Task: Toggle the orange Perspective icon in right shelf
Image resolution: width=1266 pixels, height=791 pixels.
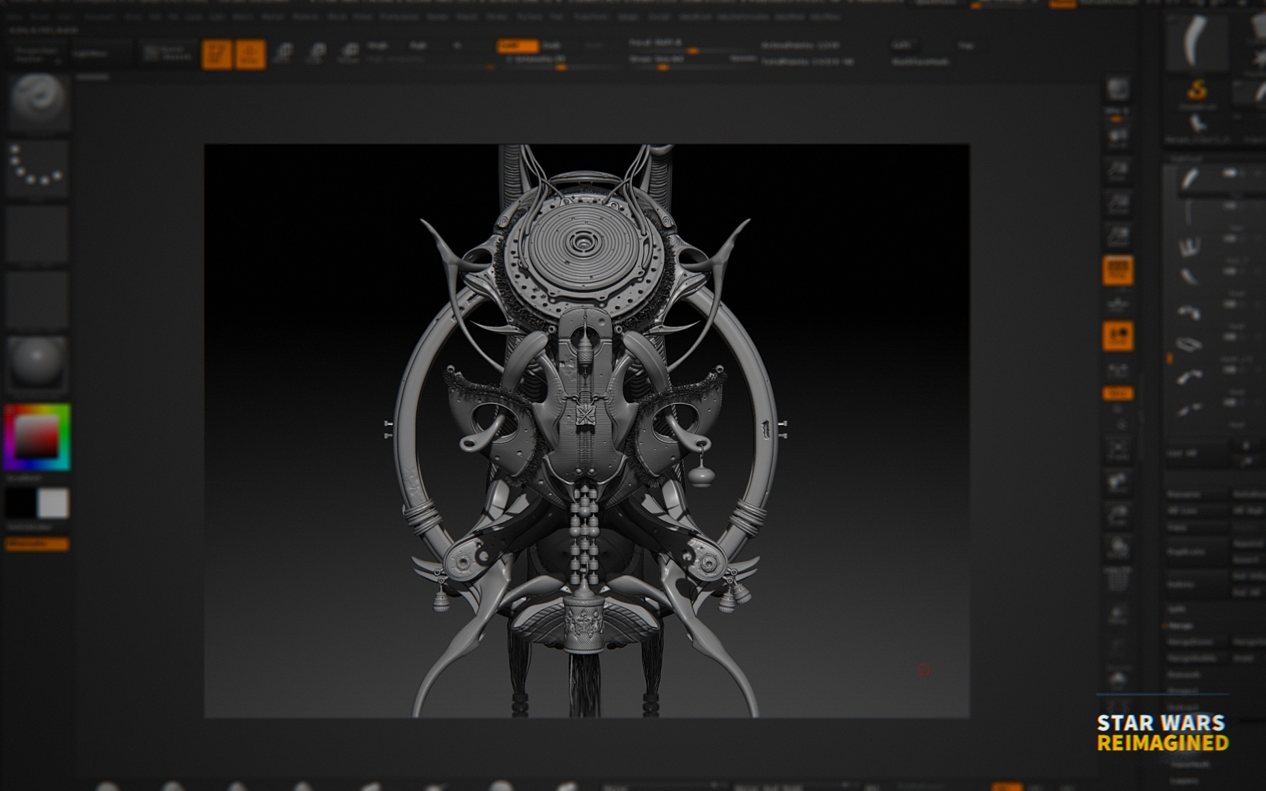Action: pyautogui.click(x=1117, y=270)
